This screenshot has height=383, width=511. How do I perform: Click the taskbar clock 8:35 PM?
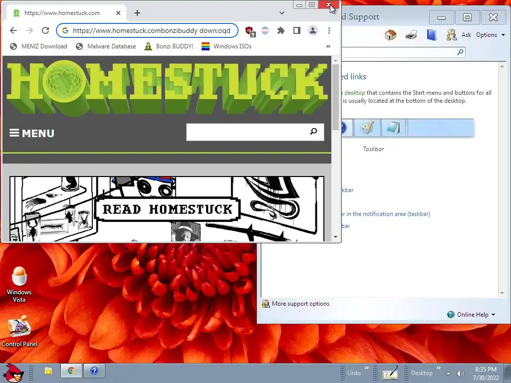point(486,370)
